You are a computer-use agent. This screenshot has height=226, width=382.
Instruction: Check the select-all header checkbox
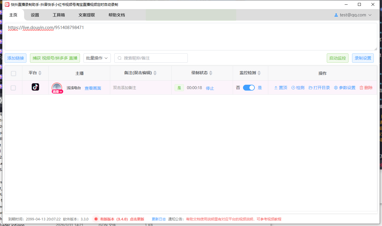pos(14,73)
